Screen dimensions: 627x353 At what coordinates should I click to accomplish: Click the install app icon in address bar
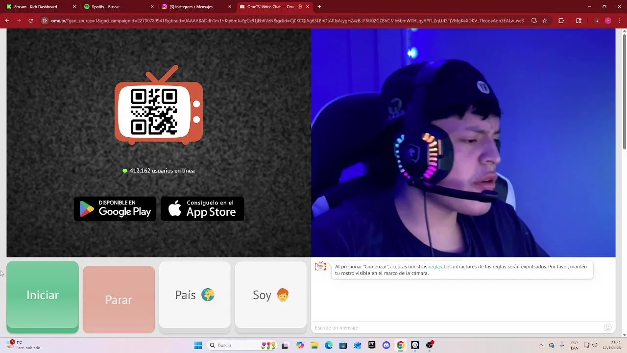click(x=534, y=21)
